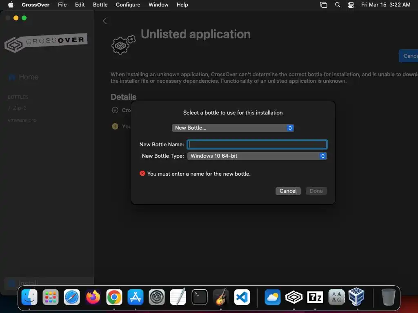418x313 pixels.
Task: Open System Settings gear in Dock
Action: [157, 297]
